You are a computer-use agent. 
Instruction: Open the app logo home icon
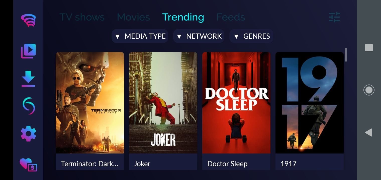click(28, 20)
